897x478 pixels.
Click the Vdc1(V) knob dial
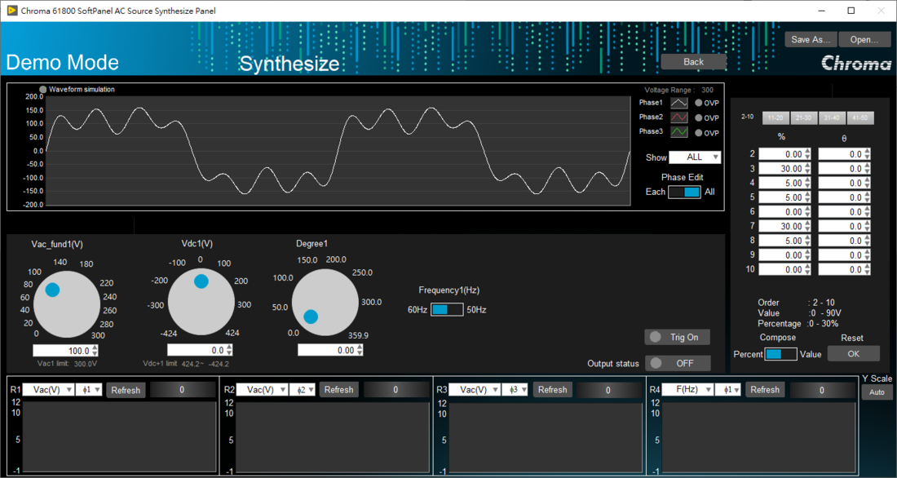pyautogui.click(x=201, y=302)
